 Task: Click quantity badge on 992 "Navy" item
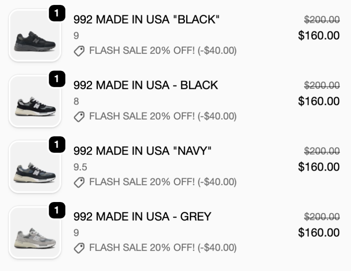click(x=57, y=145)
